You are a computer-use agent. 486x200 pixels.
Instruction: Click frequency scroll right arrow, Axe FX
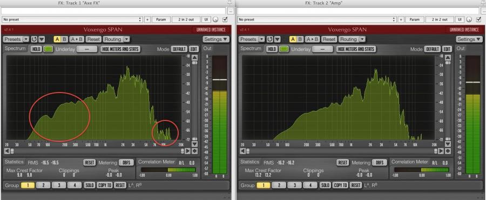[187, 151]
